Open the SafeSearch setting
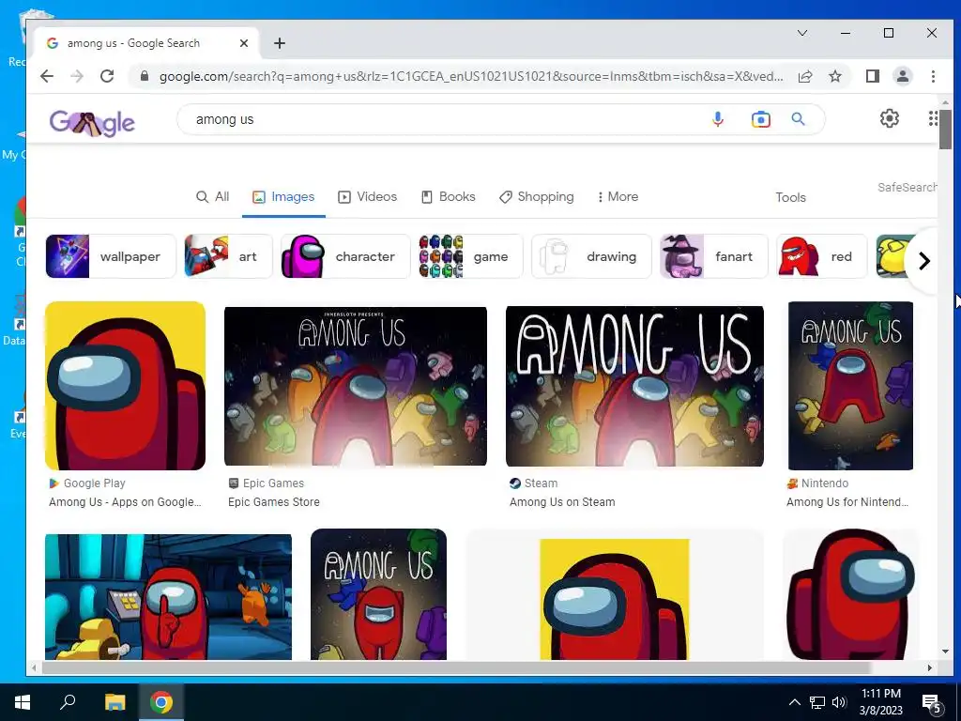Viewport: 961px width, 721px height. pos(908,188)
